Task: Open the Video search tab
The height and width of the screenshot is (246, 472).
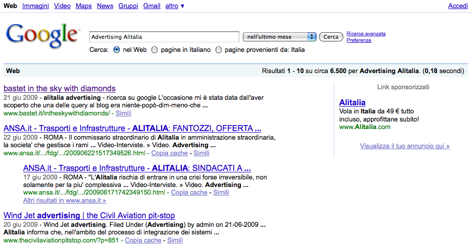Action: click(62, 6)
